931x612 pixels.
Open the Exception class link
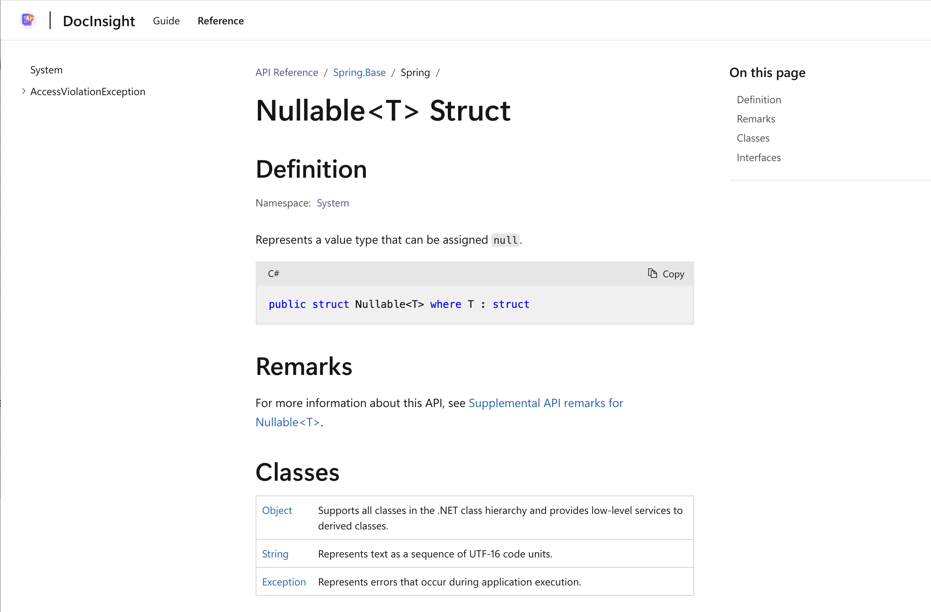[284, 582]
